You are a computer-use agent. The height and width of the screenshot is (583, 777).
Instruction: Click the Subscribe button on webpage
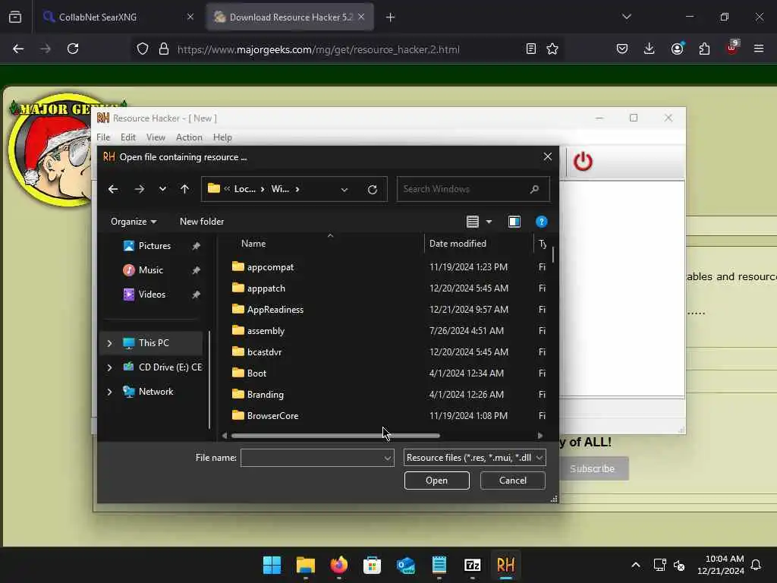click(x=592, y=468)
